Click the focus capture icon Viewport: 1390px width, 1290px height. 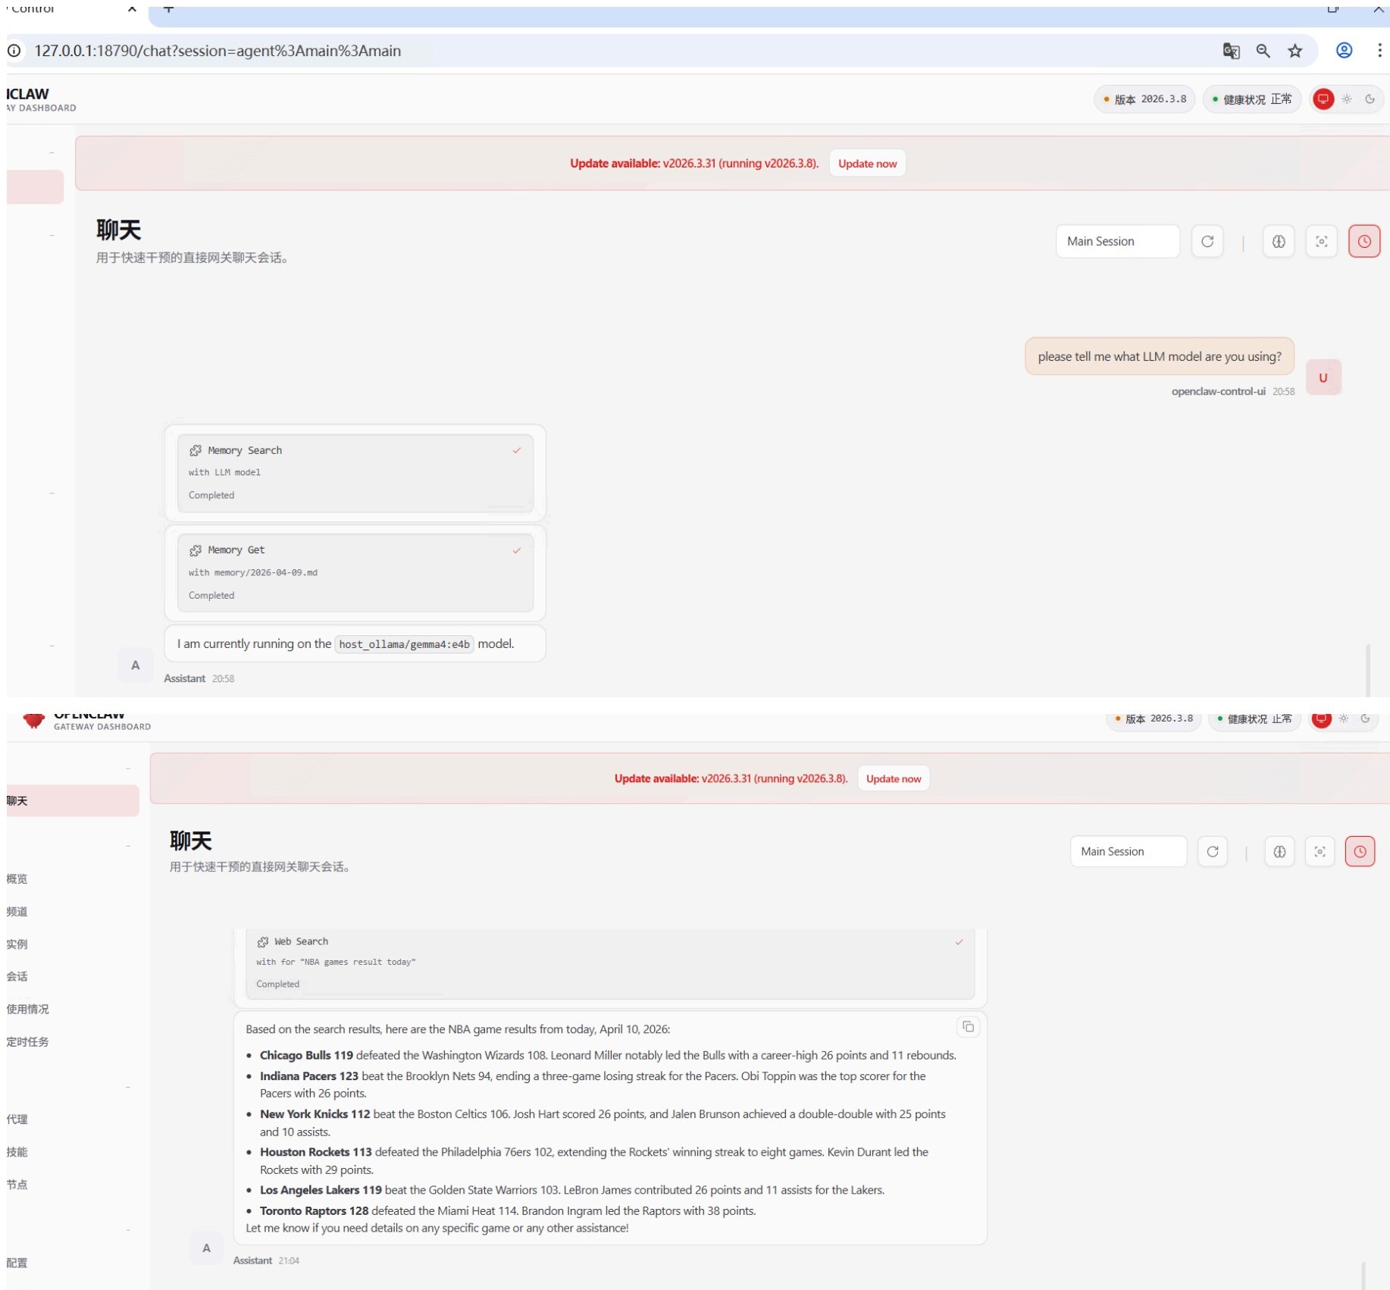click(x=1322, y=241)
